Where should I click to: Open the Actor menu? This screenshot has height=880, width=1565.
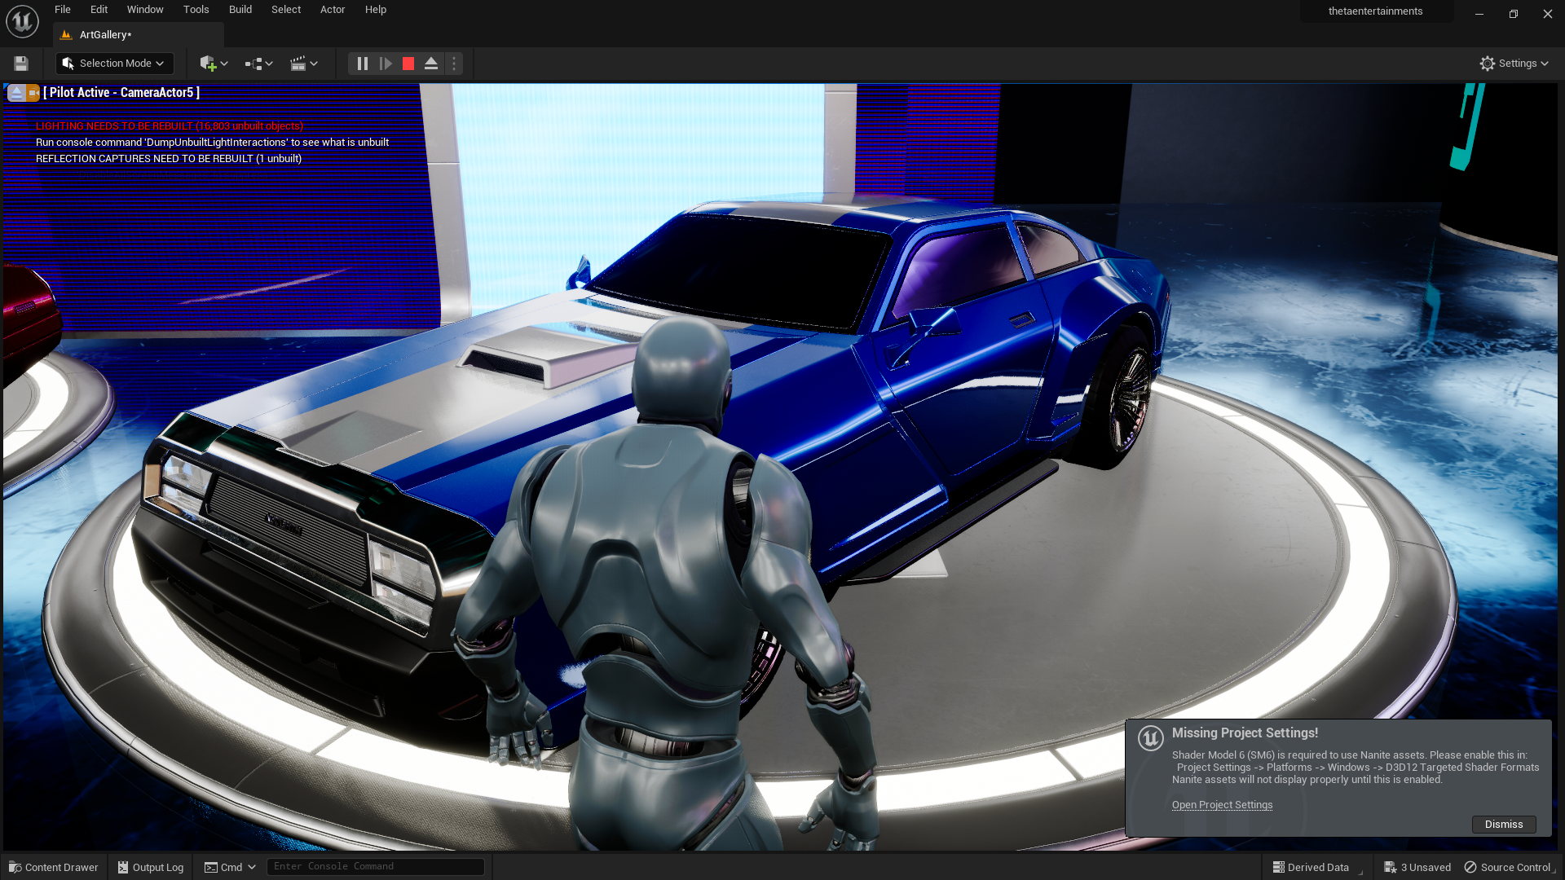(x=332, y=10)
